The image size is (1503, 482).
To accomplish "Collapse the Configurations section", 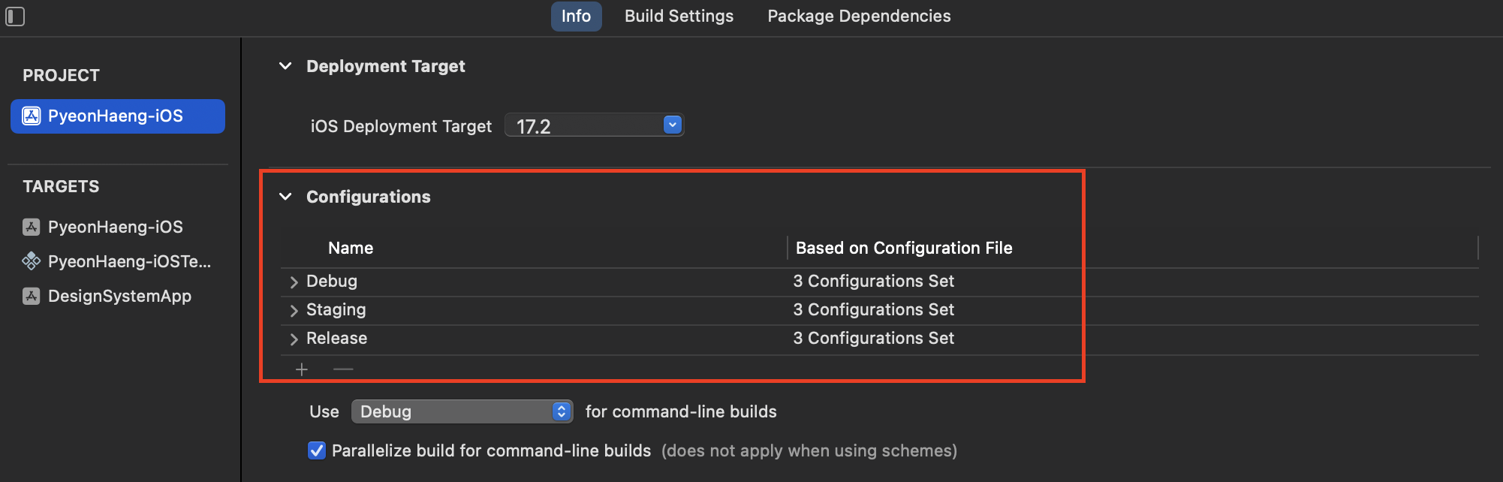I will pos(285,197).
